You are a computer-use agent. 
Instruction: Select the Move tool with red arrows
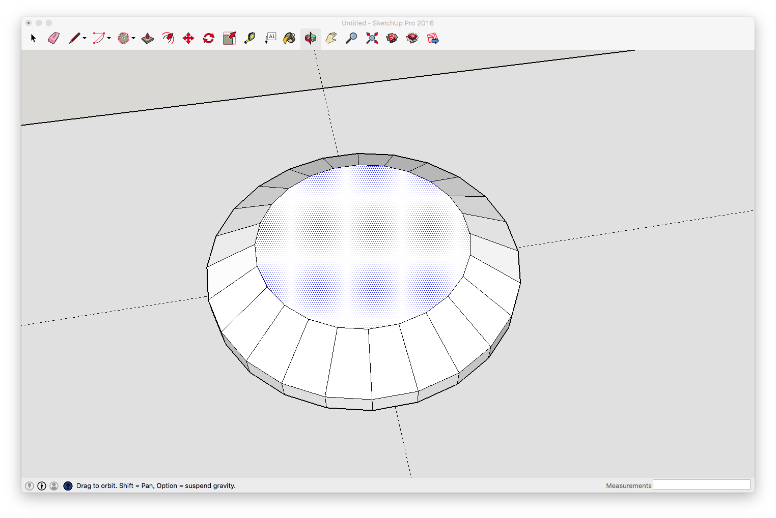(188, 38)
